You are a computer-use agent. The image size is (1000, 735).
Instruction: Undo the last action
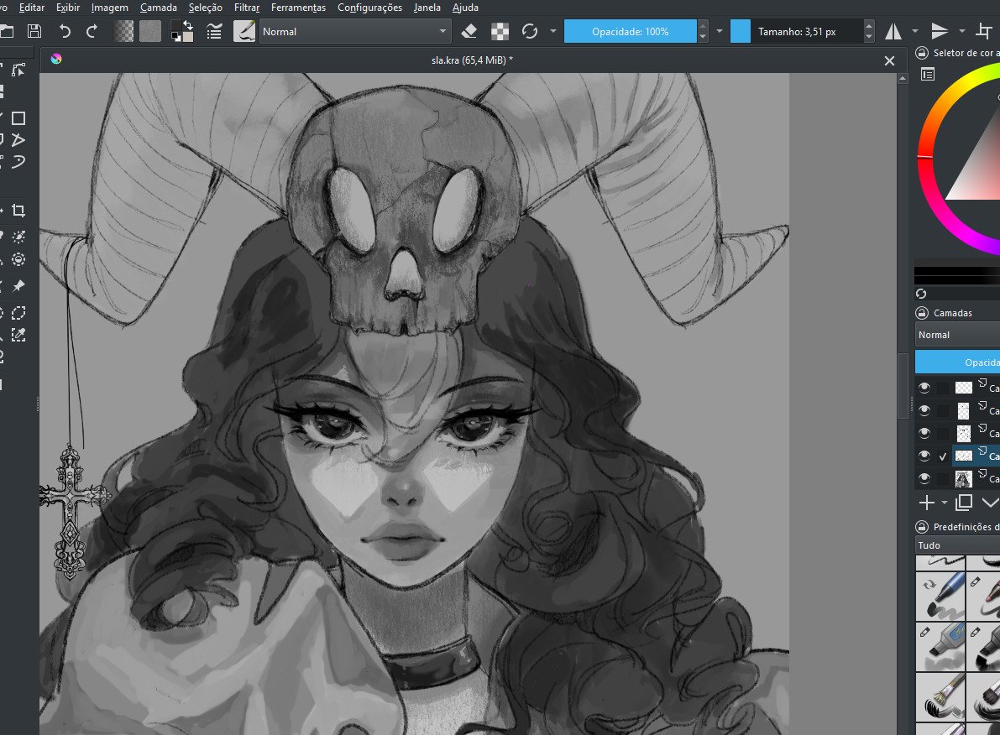(65, 31)
